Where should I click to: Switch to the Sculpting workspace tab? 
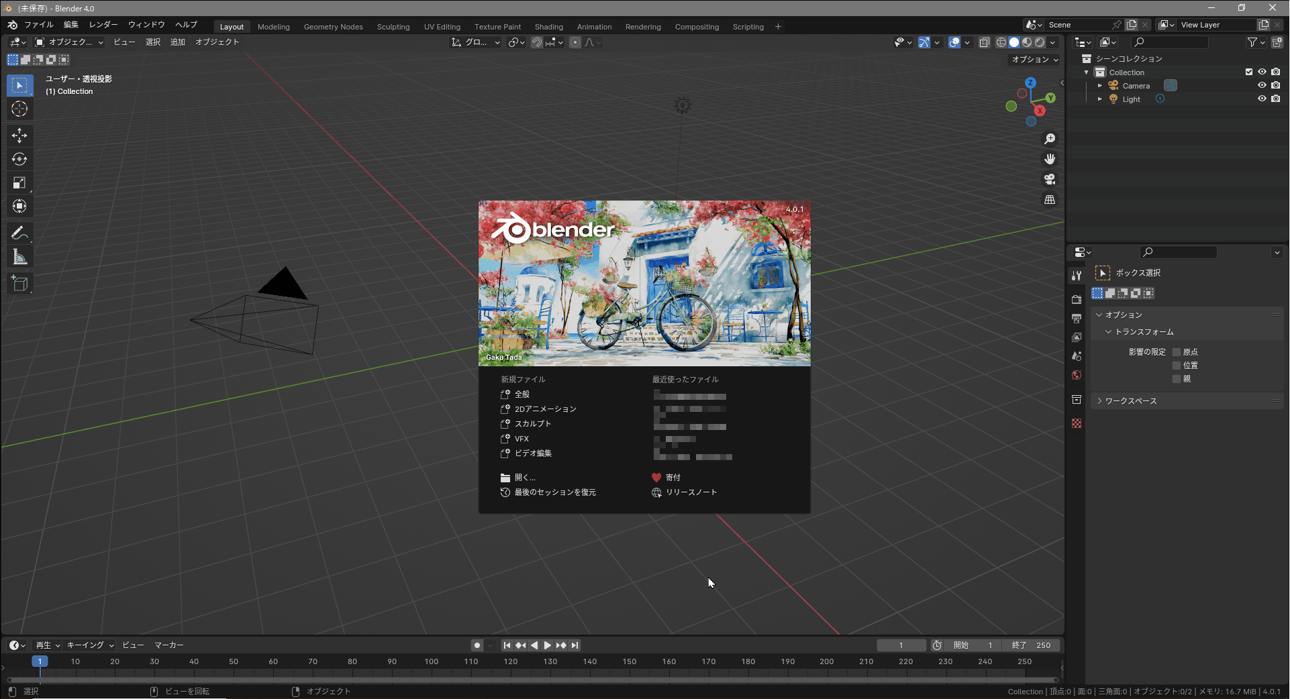[393, 27]
